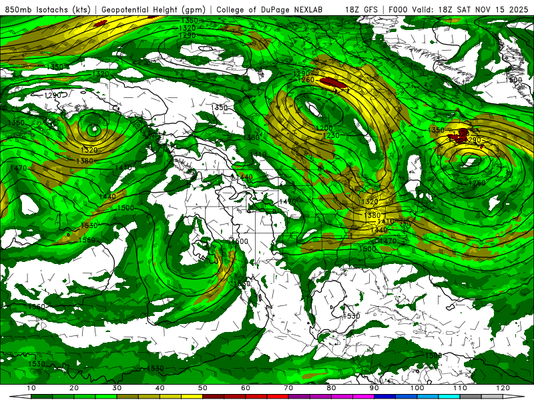Click the 'F000 Valid: 18Z SAT NOV 15 2025' text
Screen dimensions: 534x400
[459, 9]
